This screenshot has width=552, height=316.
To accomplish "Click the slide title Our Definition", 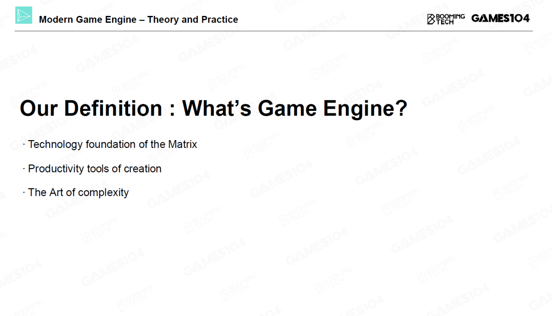I will (x=91, y=108).
